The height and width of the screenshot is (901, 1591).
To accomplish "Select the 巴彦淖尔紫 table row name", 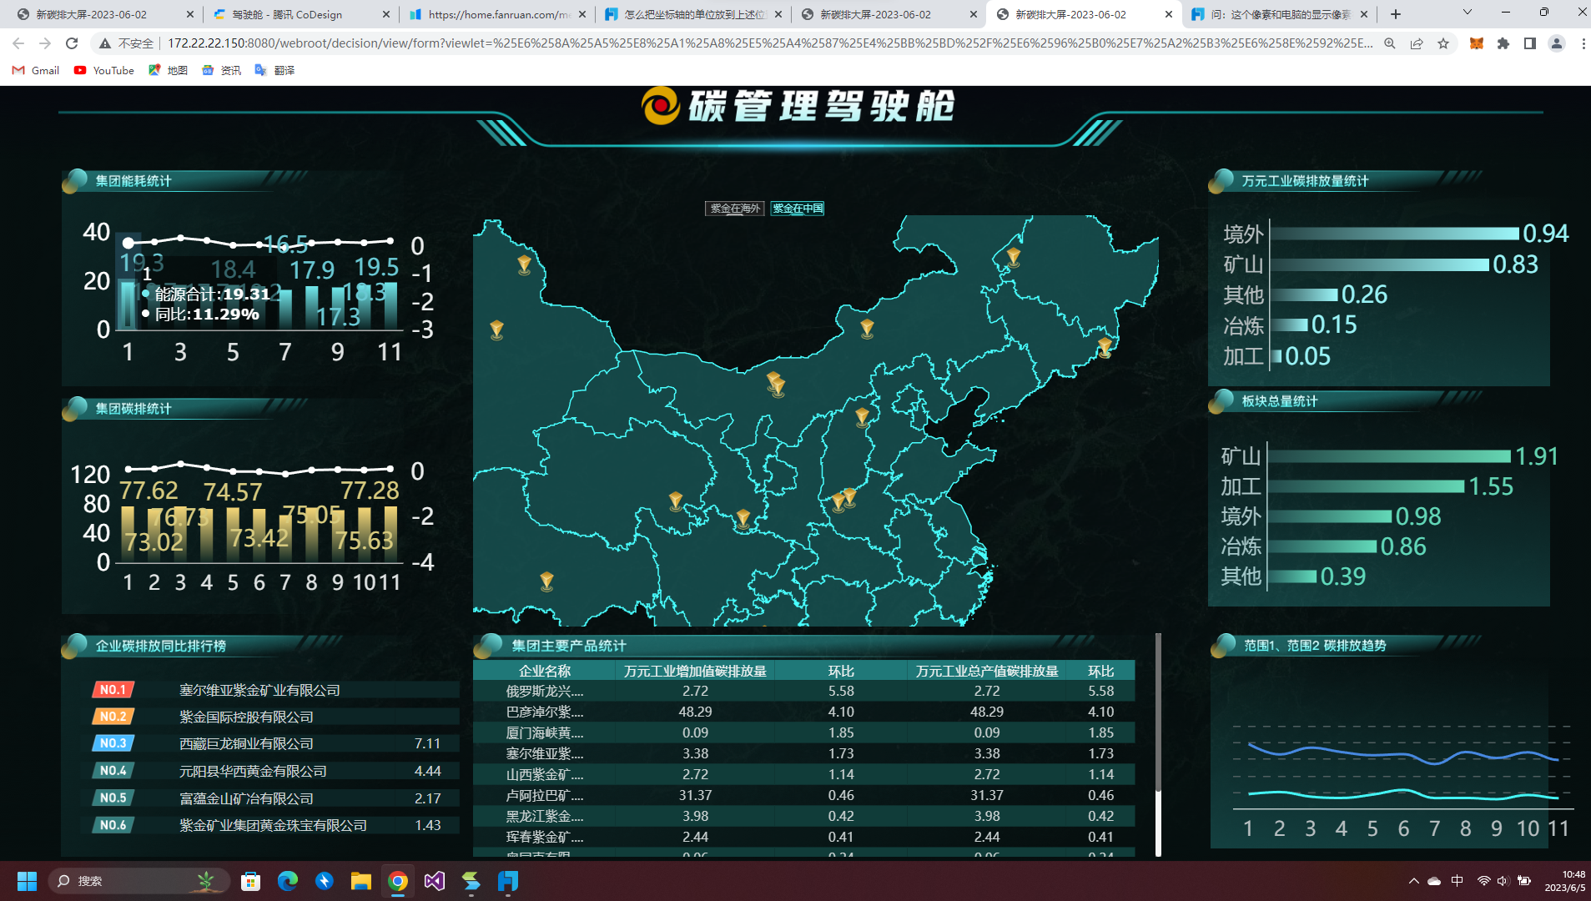I will click(544, 712).
